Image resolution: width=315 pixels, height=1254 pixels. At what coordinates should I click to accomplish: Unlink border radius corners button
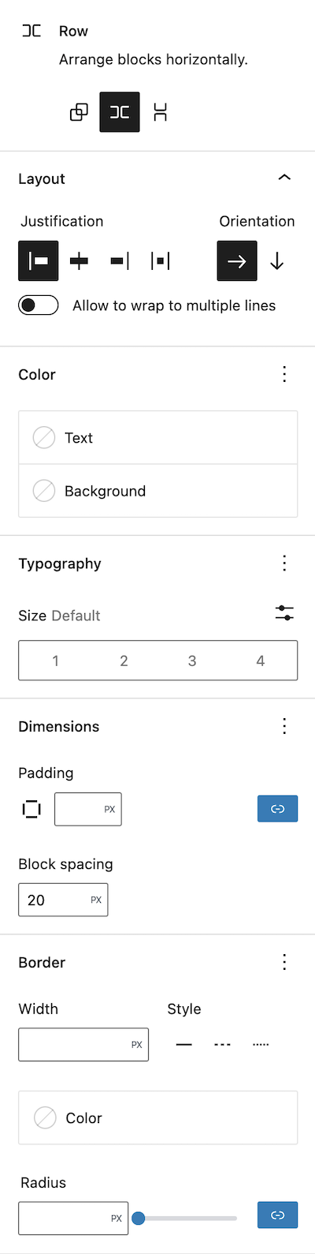click(x=278, y=1215)
